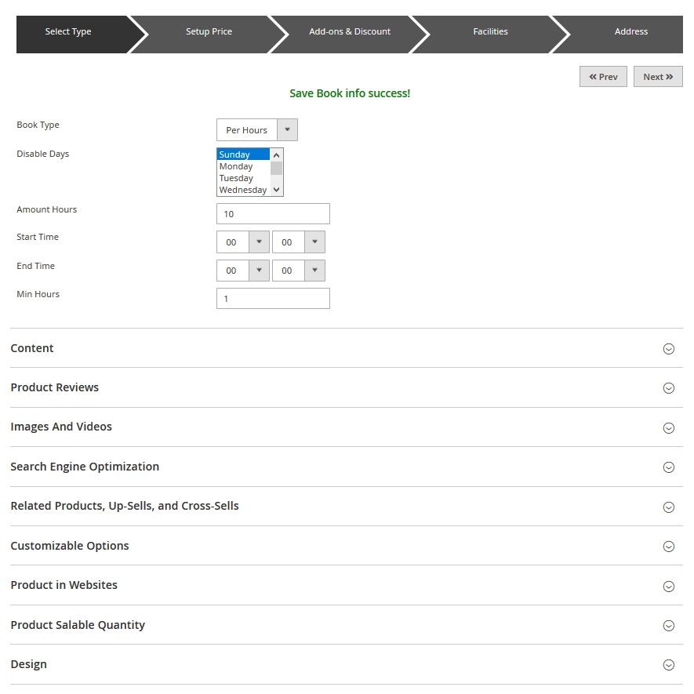The width and height of the screenshot is (694, 694).
Task: Click the Product Reviews circled arrow icon
Action: coord(668,388)
